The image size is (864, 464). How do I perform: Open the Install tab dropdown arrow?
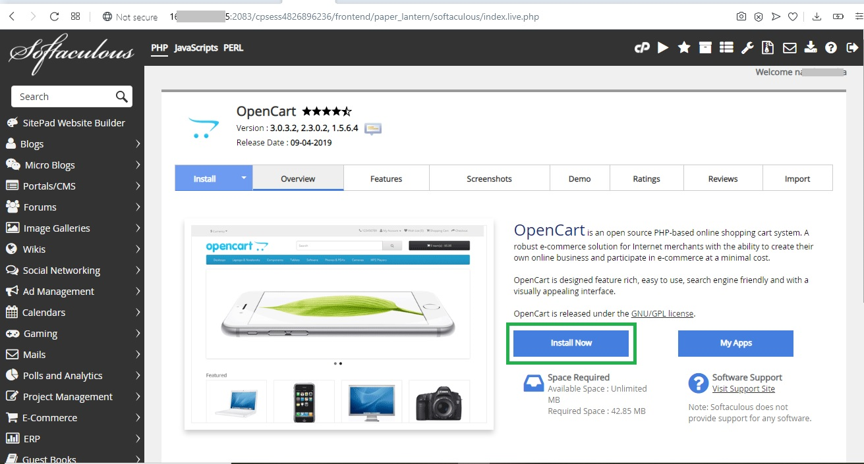tap(244, 178)
